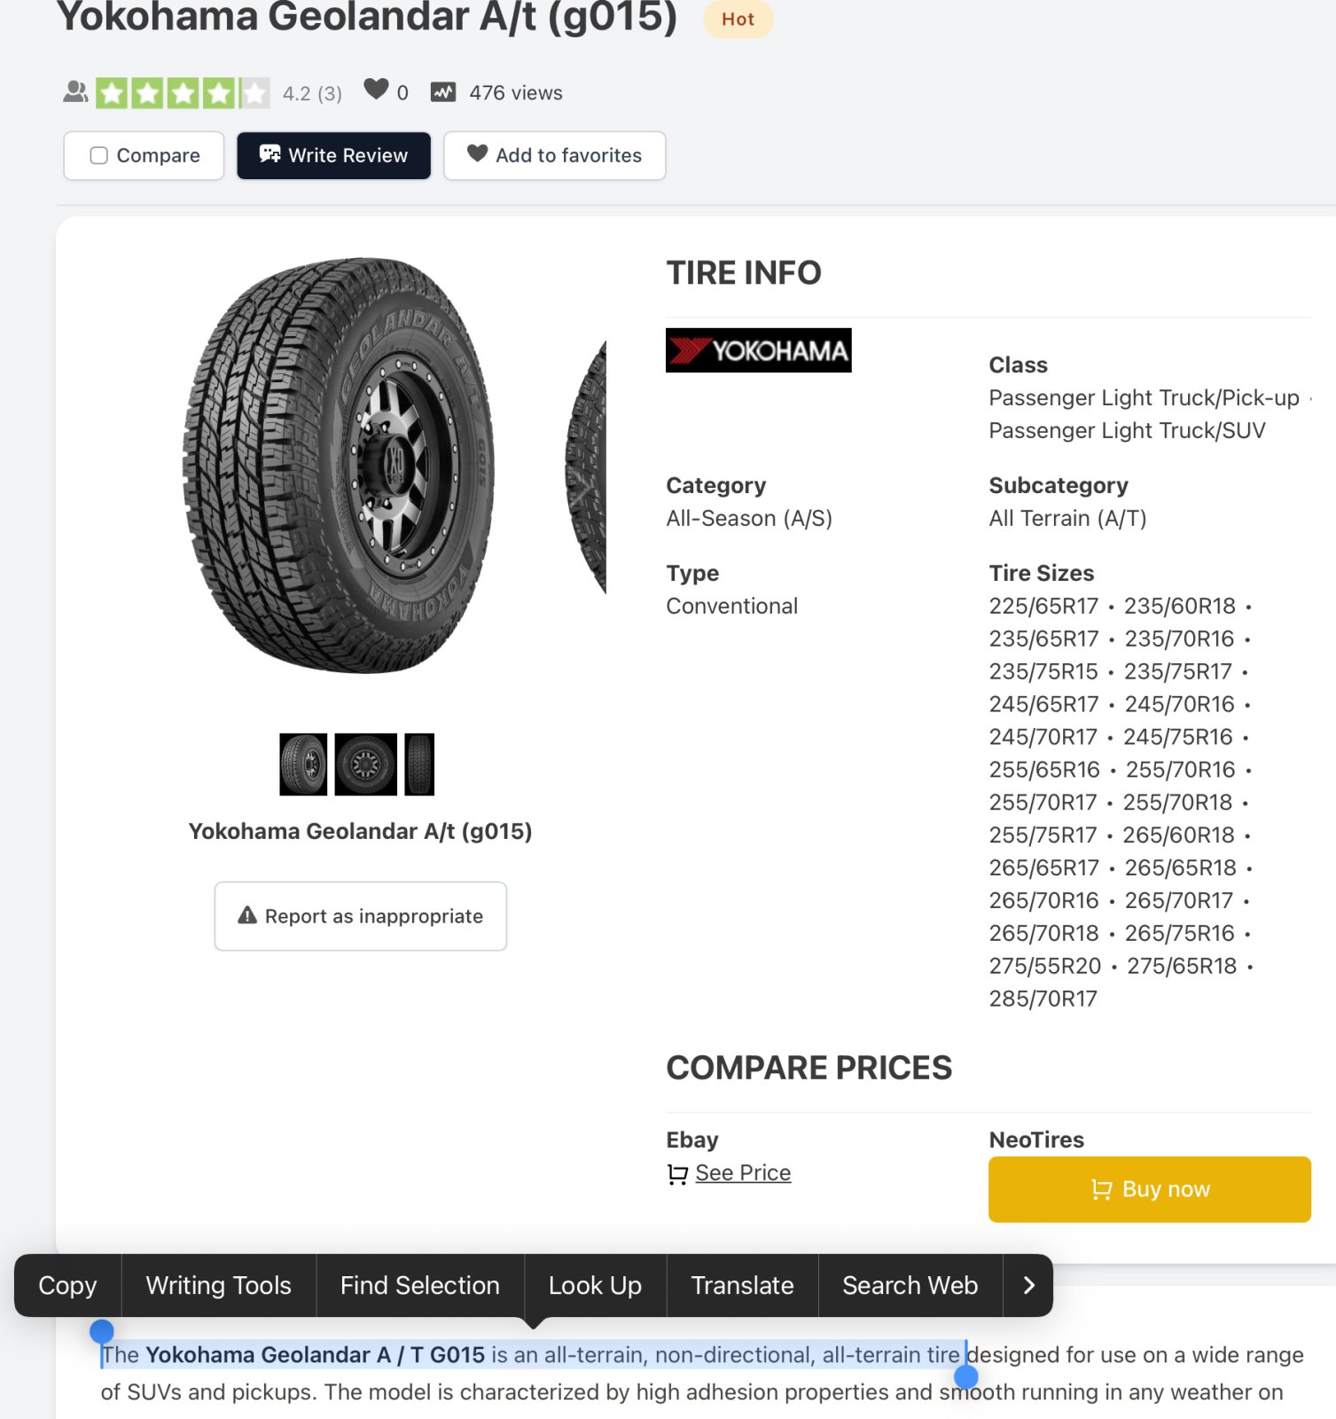This screenshot has width=1336, height=1419.
Task: Select the tread-view third thumbnail
Action: tap(419, 764)
